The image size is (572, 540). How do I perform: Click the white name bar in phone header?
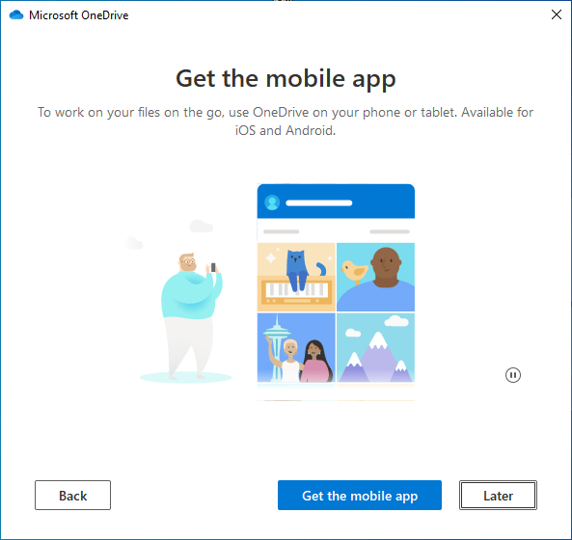click(x=319, y=203)
